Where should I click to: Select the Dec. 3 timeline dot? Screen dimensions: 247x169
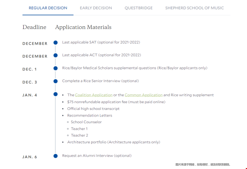(x=55, y=81)
